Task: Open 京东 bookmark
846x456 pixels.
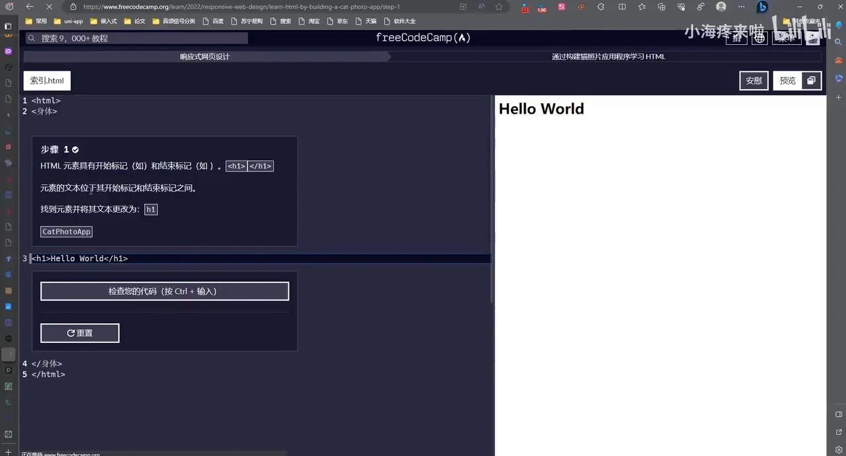Action: [x=337, y=21]
